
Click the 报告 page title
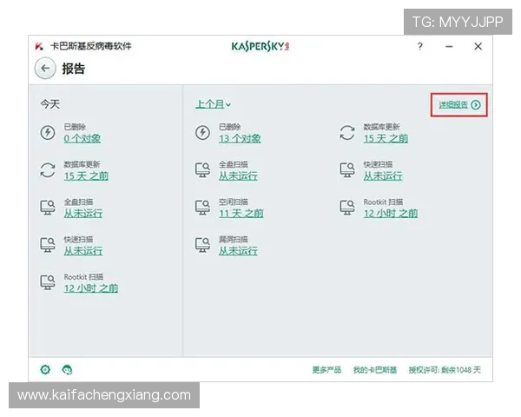click(74, 69)
